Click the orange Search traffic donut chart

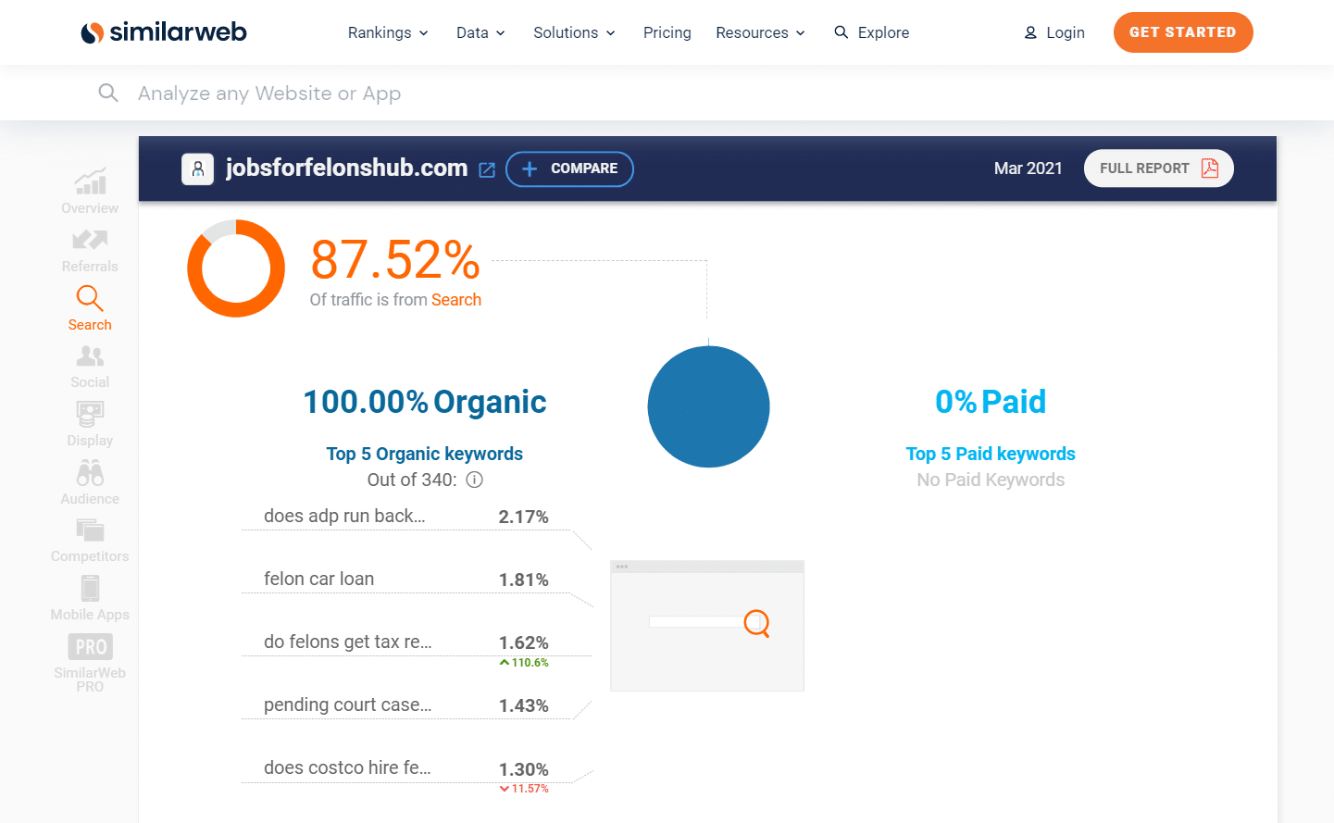point(235,268)
